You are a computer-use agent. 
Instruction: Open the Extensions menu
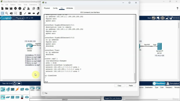(x=33, y=5)
